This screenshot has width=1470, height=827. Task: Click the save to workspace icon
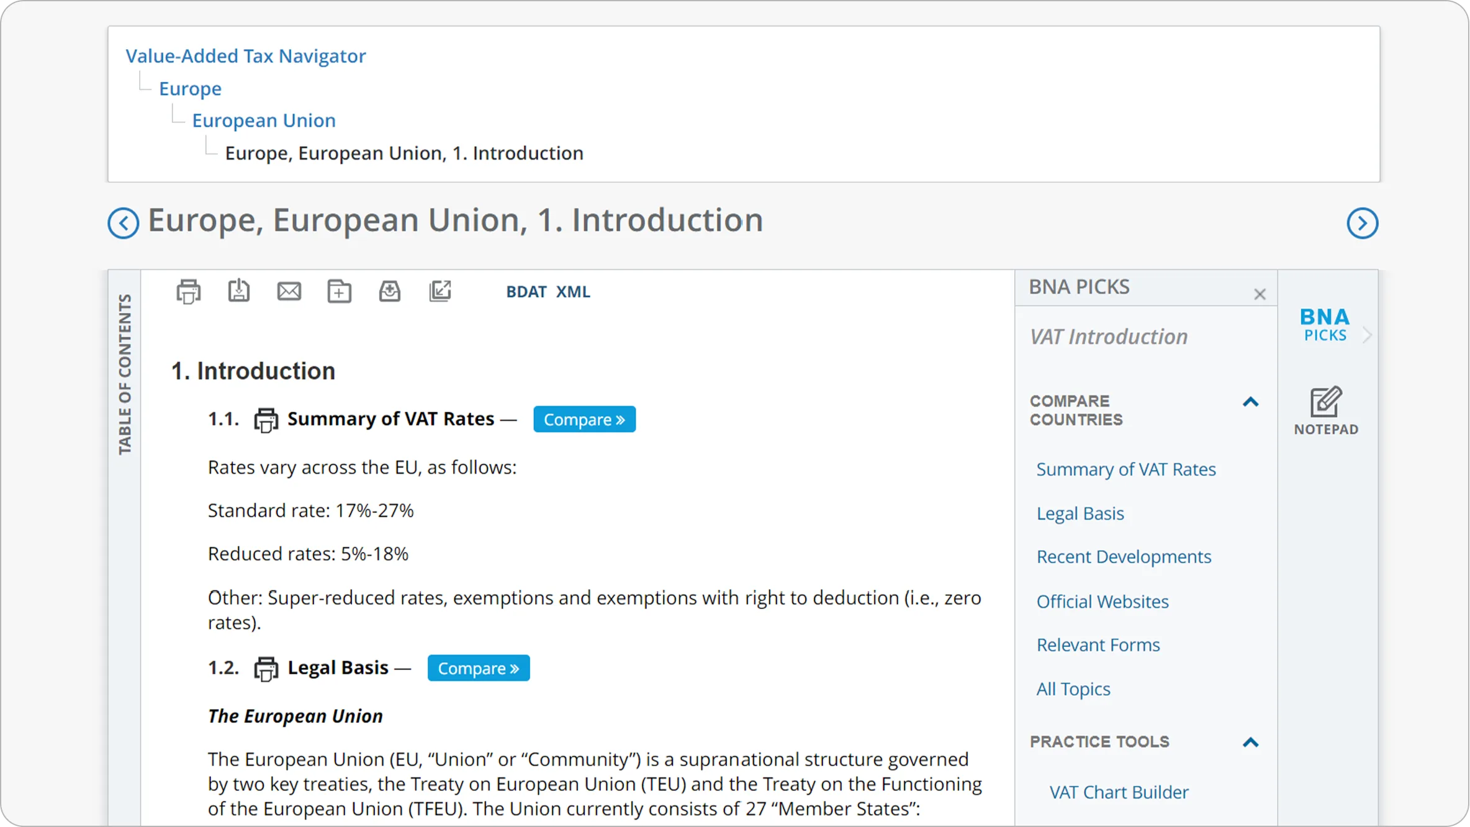click(x=390, y=291)
